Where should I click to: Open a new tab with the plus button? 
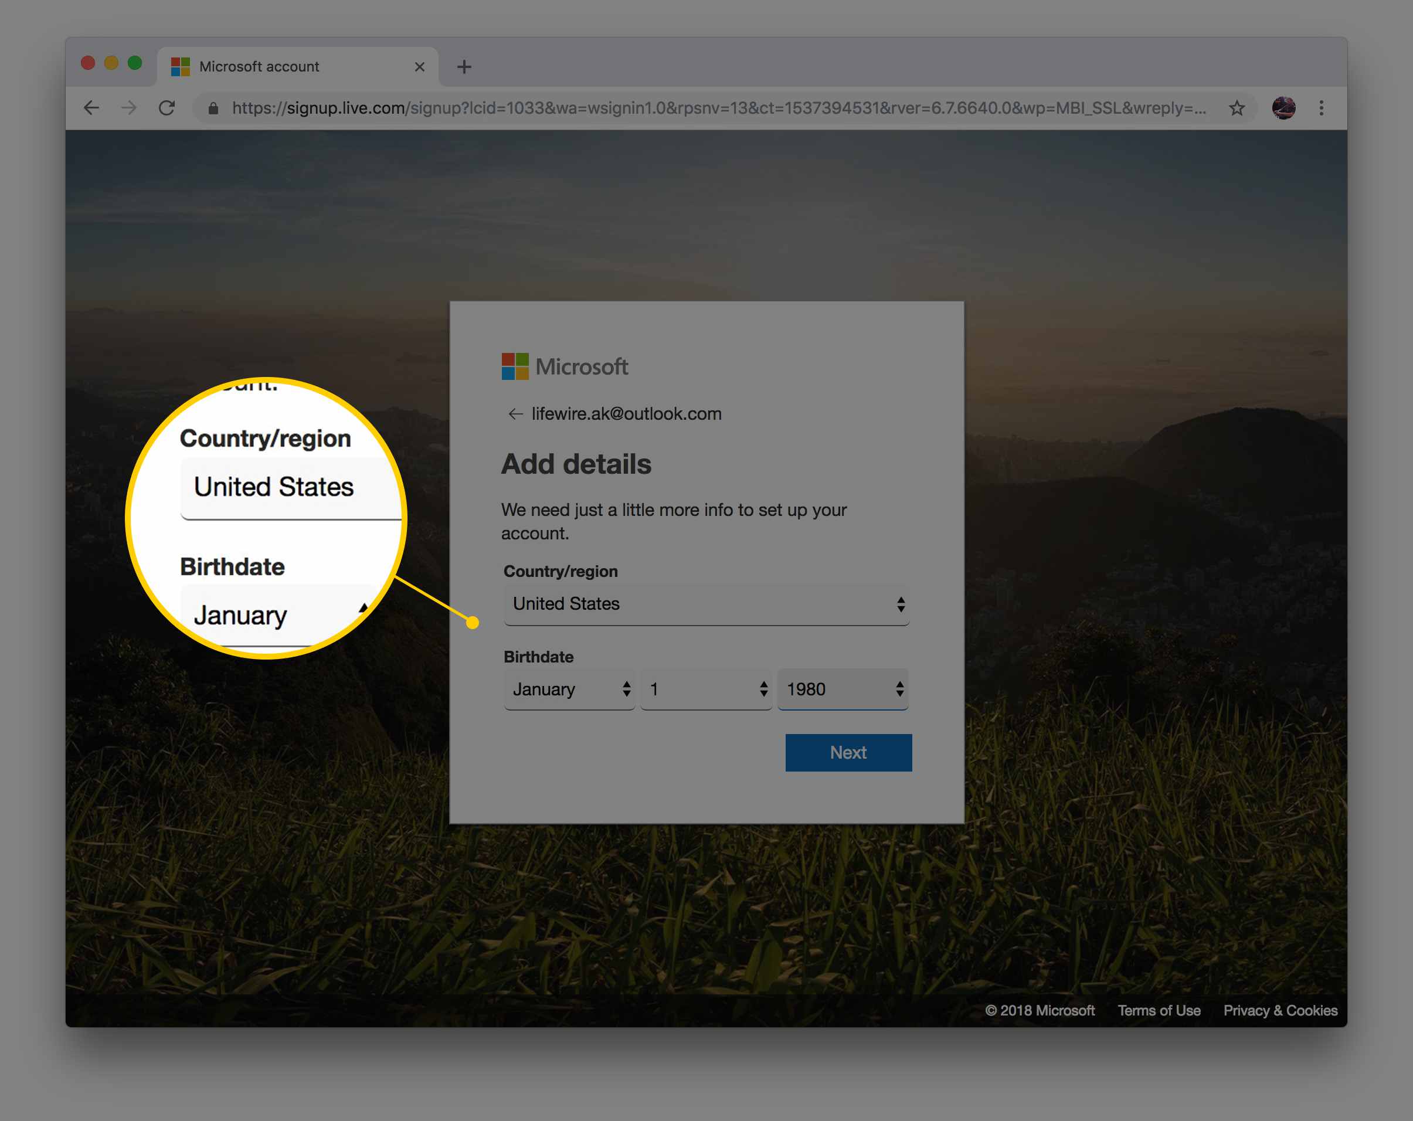coord(464,67)
